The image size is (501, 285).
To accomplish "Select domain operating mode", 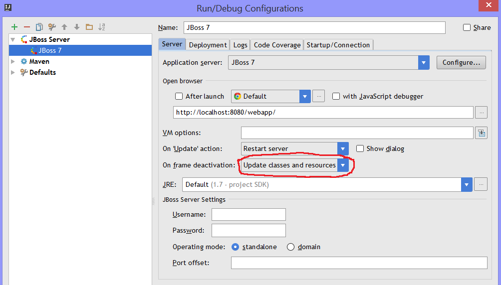I will (290, 247).
